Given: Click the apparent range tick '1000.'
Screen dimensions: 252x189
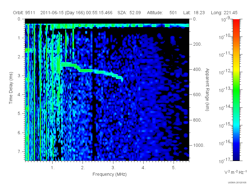Looking at the screenshot, I should coord(199,145).
